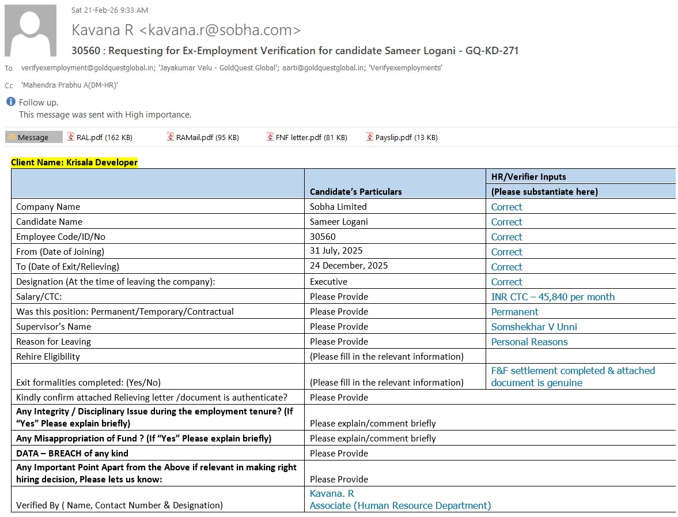Click Cc recipient Mahendra Prabhu A(DM-HR)
678x517 pixels.
(69, 85)
